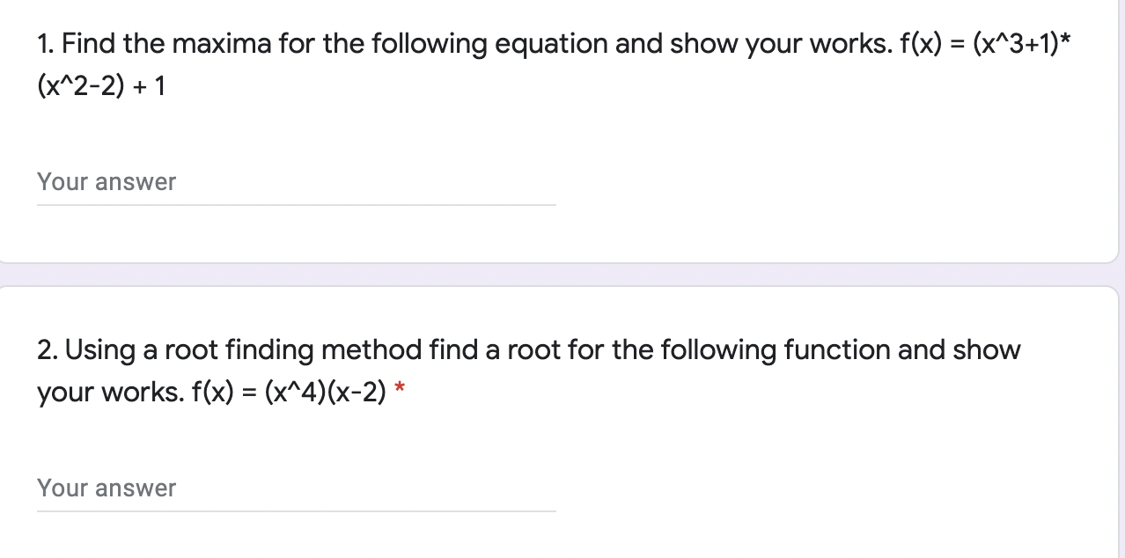The height and width of the screenshot is (558, 1125).
Task: Click the blank area between the two question cards
Action: point(563,275)
